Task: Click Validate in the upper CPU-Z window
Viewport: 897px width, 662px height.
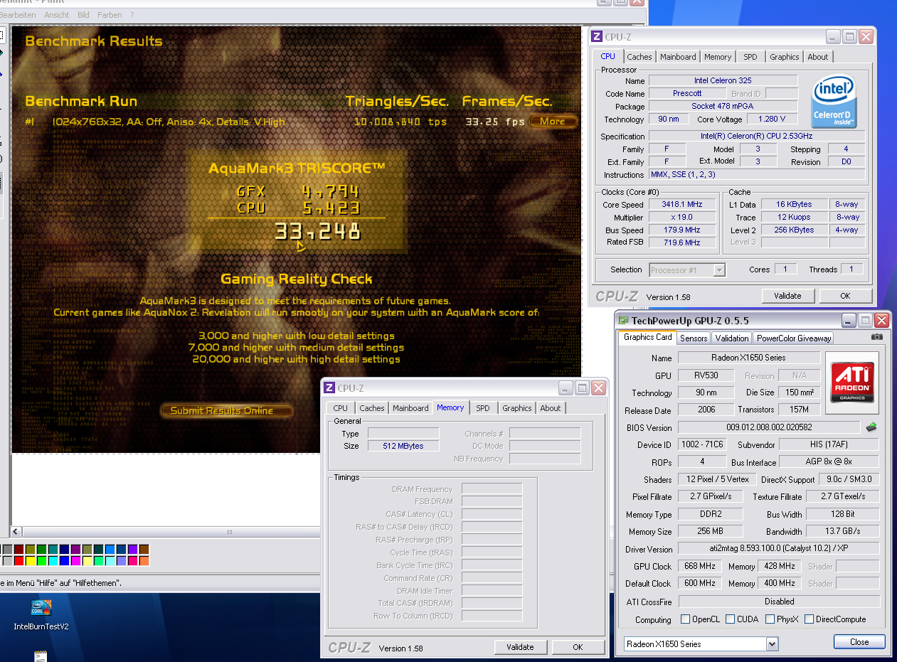Action: (787, 296)
